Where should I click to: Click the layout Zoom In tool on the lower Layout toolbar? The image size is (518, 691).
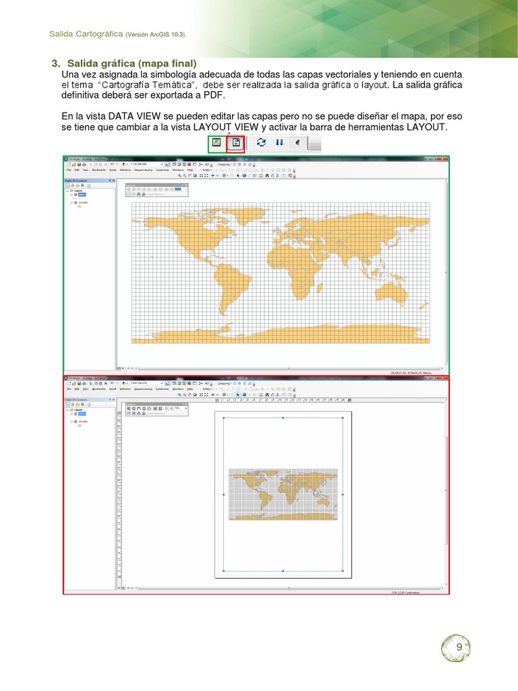pos(129,408)
